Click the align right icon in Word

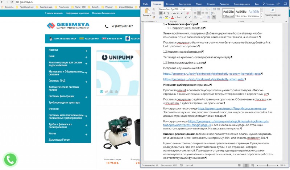[203, 13]
